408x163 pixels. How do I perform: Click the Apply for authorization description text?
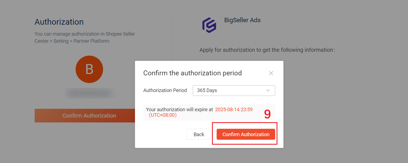[267, 50]
